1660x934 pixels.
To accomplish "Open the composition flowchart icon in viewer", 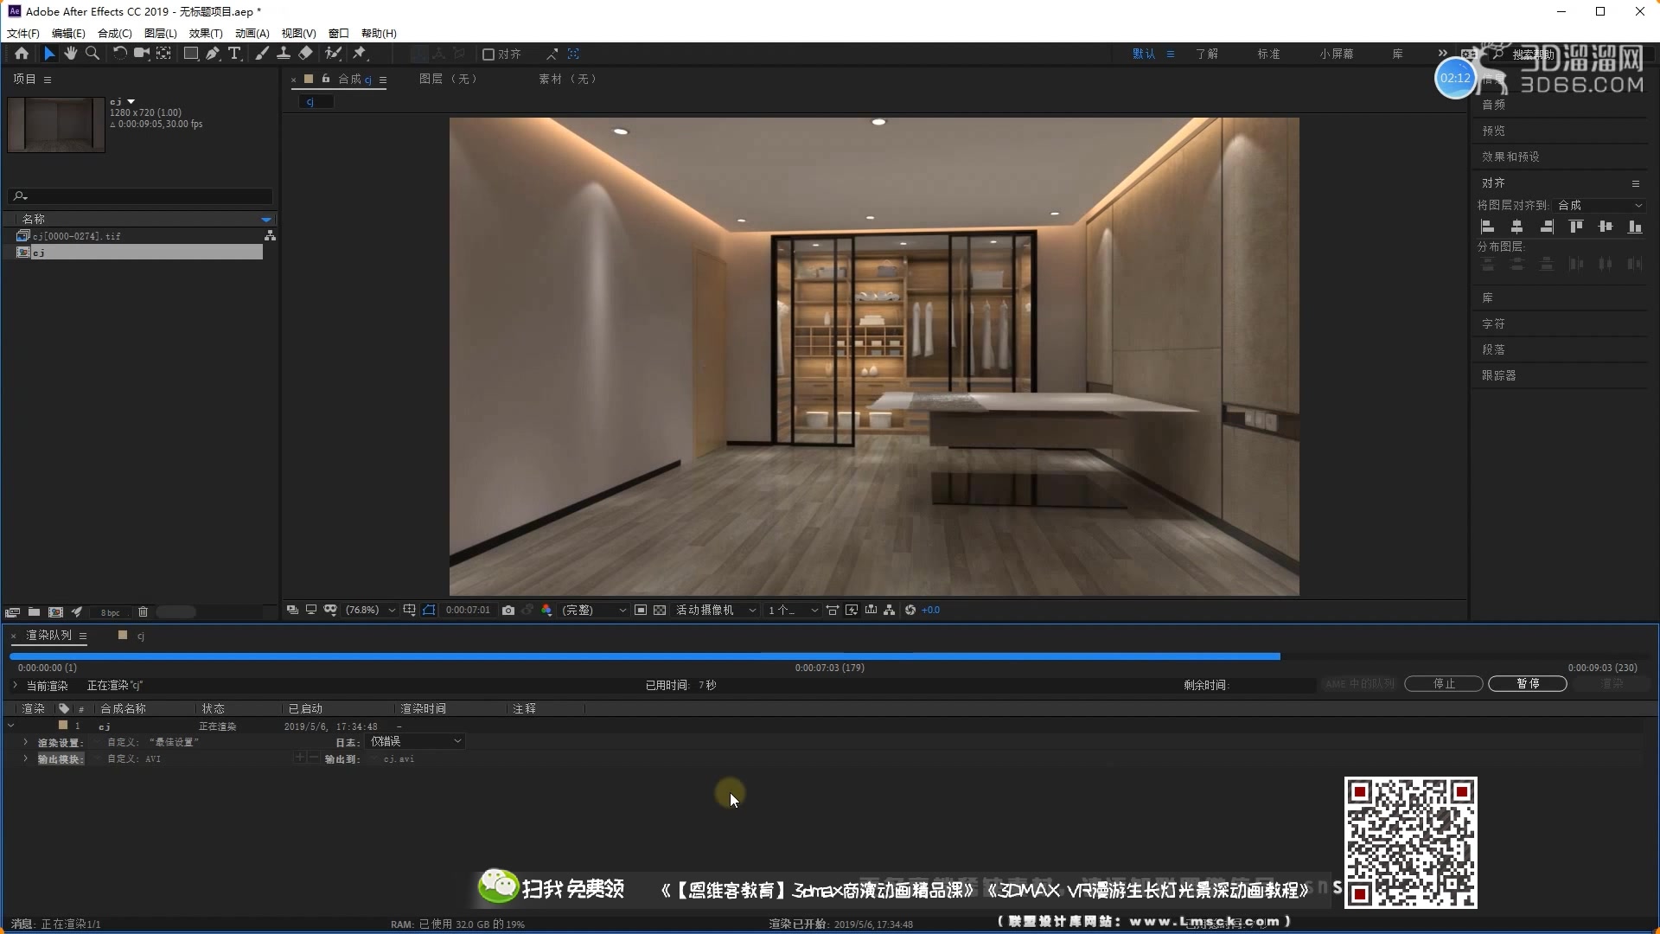I will 890,611.
